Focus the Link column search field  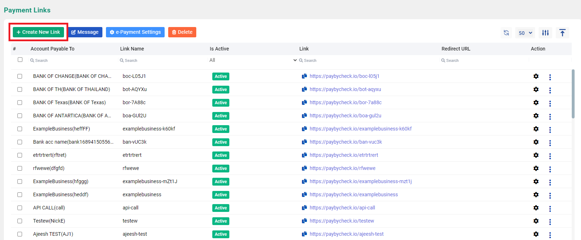[368, 60]
